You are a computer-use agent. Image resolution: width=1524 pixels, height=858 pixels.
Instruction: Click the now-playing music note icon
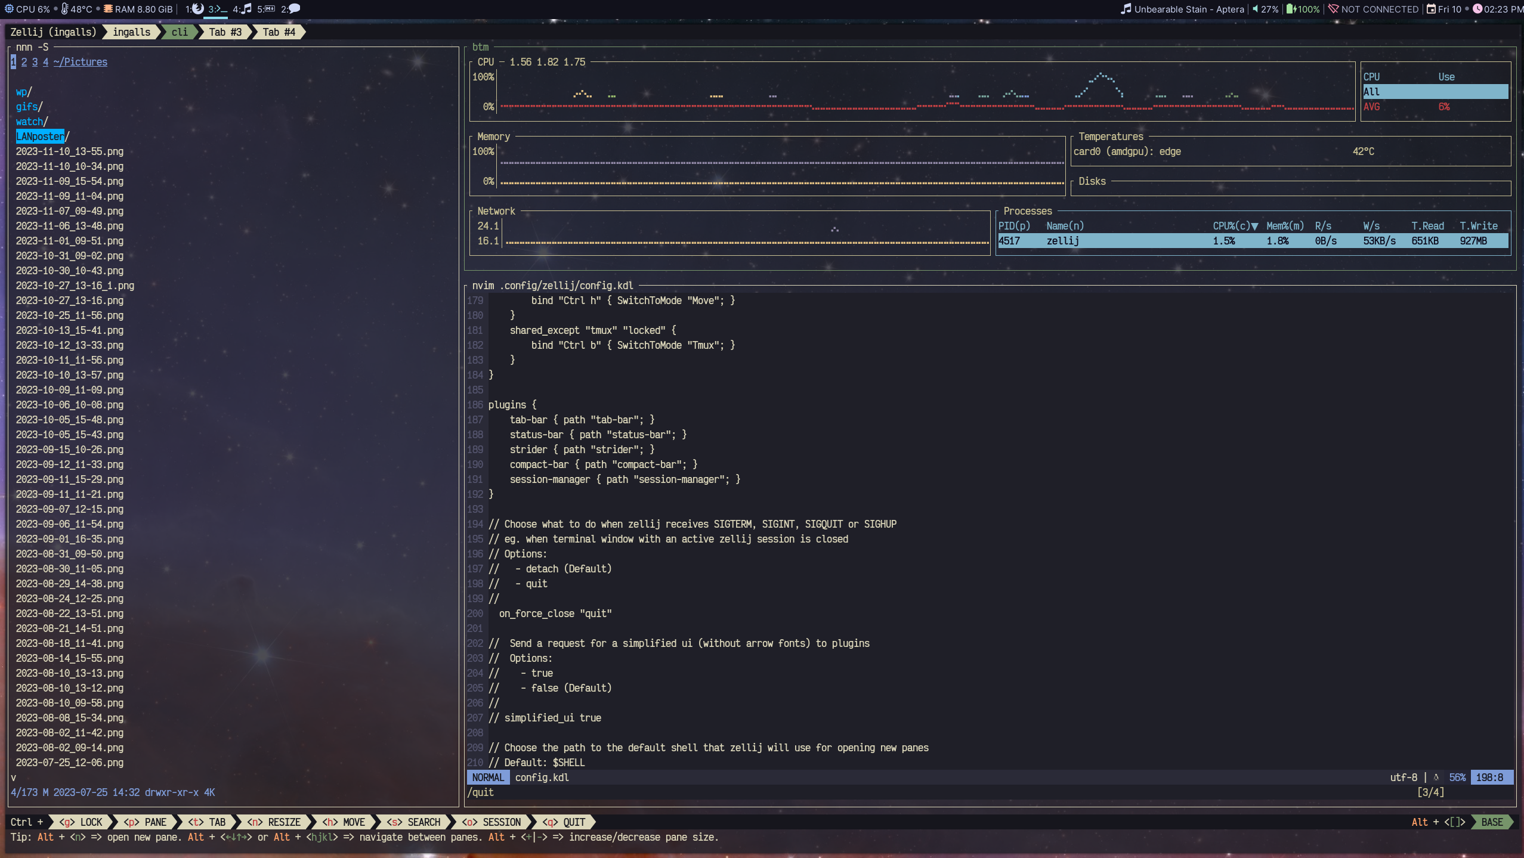coord(1126,9)
